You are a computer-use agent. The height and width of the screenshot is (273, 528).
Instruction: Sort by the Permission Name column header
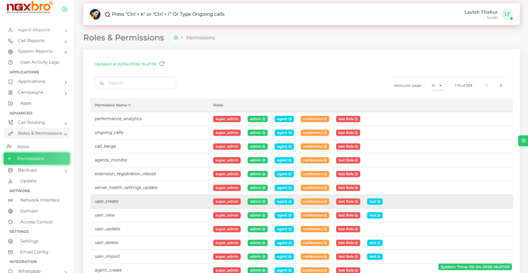pos(111,105)
